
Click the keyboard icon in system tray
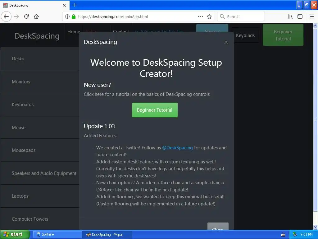(x=283, y=235)
